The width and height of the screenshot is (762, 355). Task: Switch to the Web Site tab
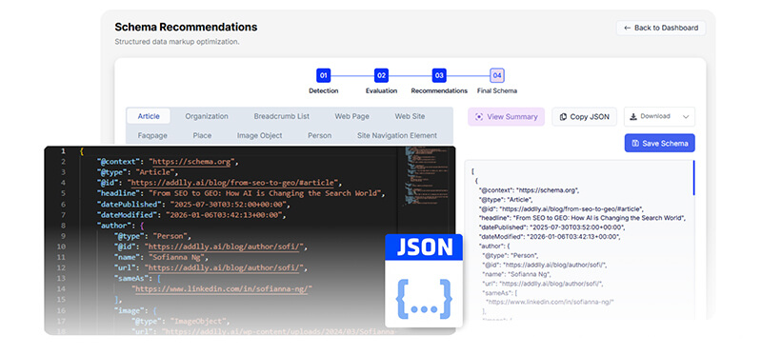click(410, 116)
